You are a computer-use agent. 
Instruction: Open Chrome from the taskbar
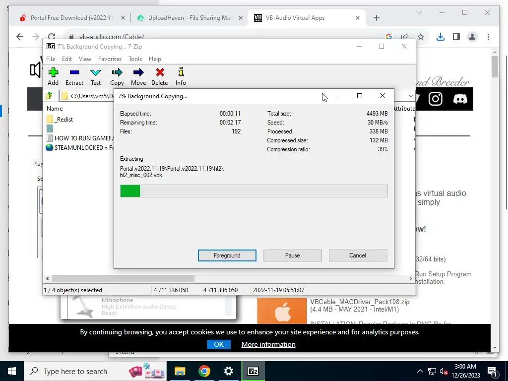(x=204, y=371)
